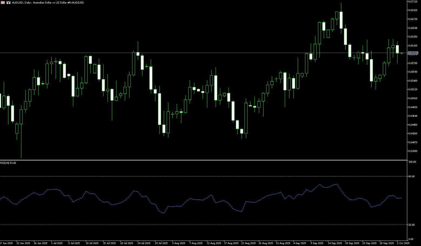This screenshot has width=421, height=246.
Task: Click the 0.65020 label on the price scale
Action: [413, 98]
